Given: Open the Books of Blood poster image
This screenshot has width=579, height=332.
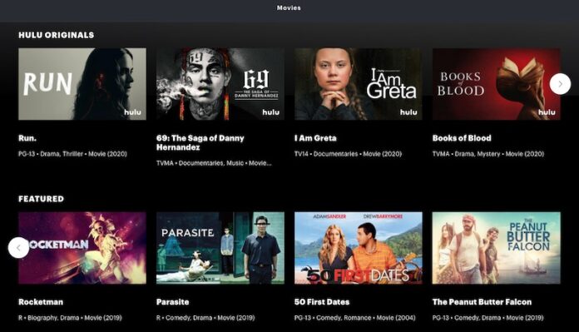Looking at the screenshot, I should (497, 84).
